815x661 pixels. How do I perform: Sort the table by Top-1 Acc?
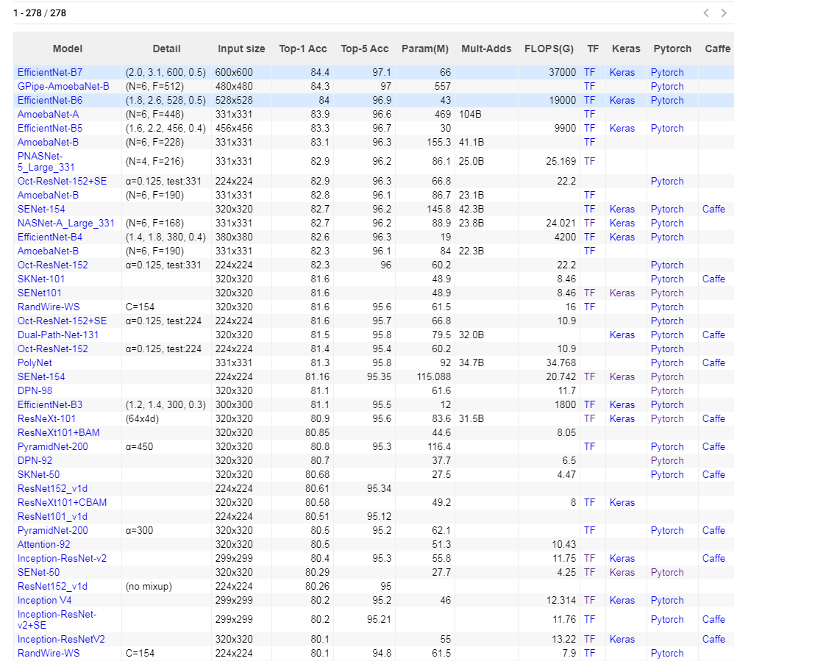(302, 49)
